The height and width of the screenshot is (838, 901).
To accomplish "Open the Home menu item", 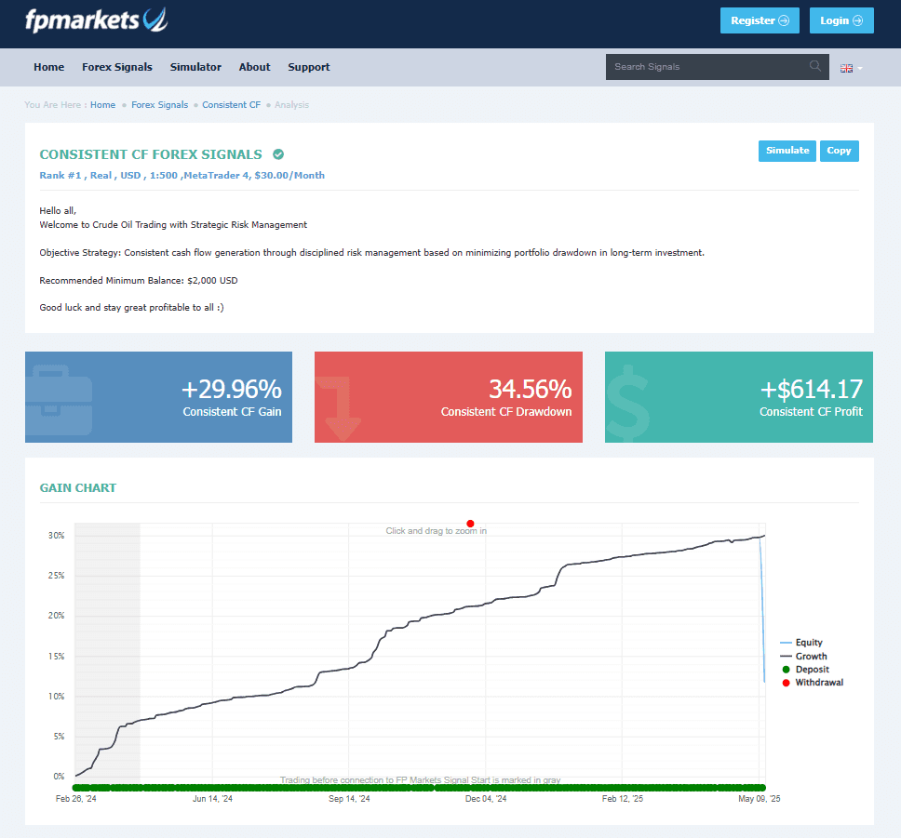I will click(x=48, y=67).
